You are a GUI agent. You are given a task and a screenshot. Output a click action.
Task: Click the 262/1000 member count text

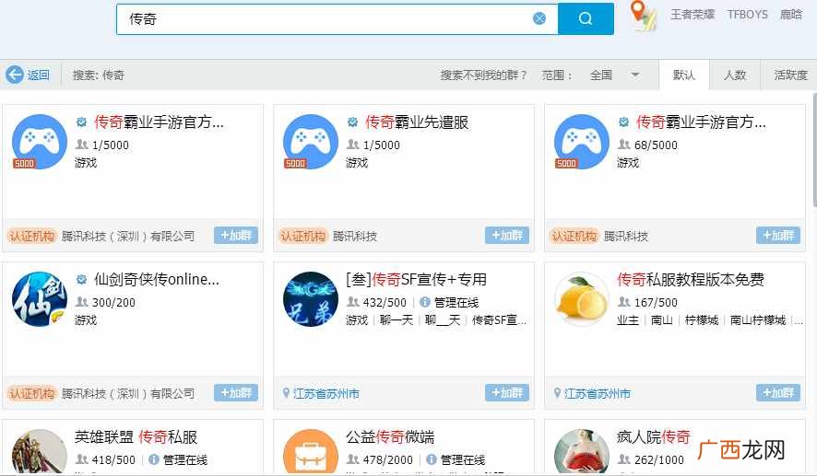(658, 459)
